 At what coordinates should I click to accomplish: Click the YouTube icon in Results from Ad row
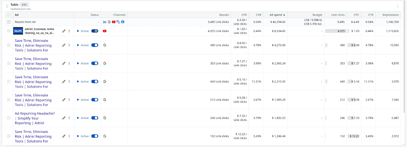[x=114, y=22]
